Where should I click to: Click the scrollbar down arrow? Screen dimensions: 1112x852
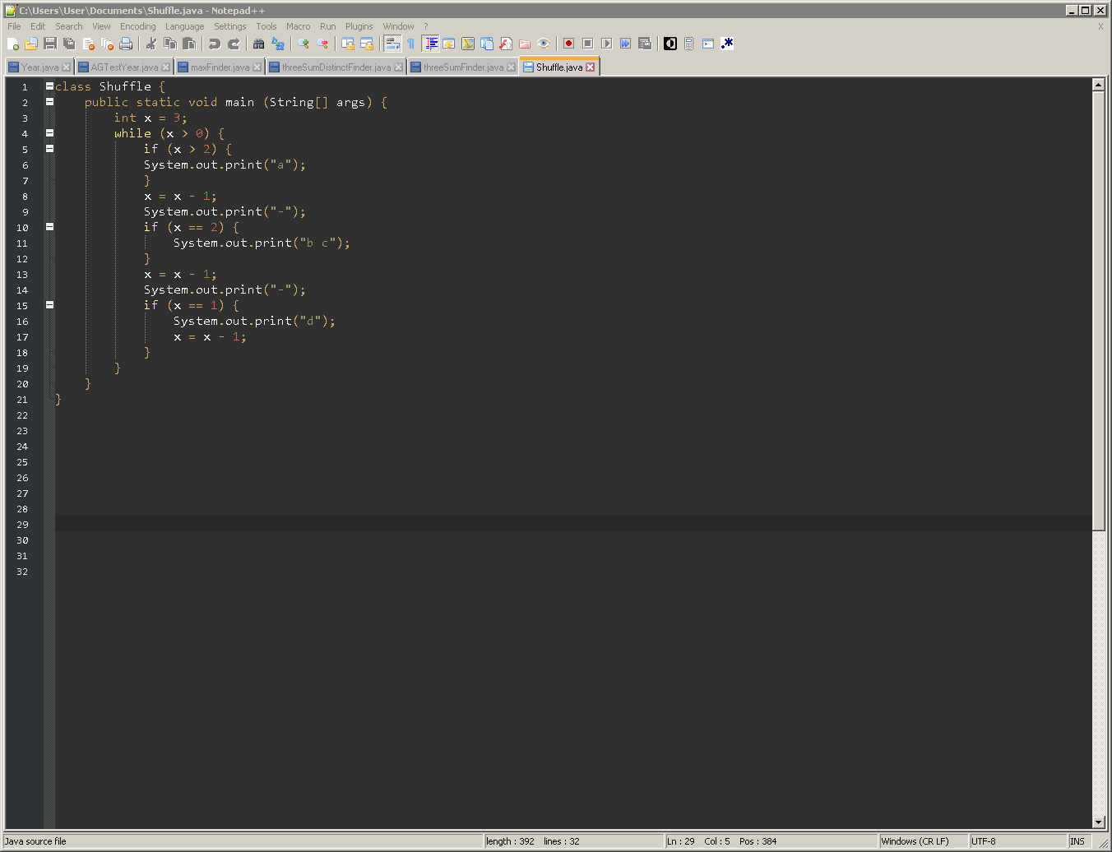[x=1098, y=822]
